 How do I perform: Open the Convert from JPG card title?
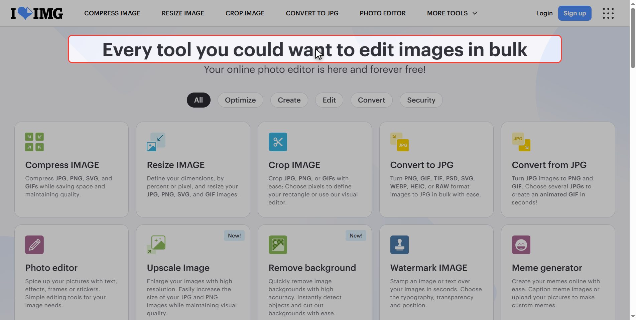[x=549, y=165]
